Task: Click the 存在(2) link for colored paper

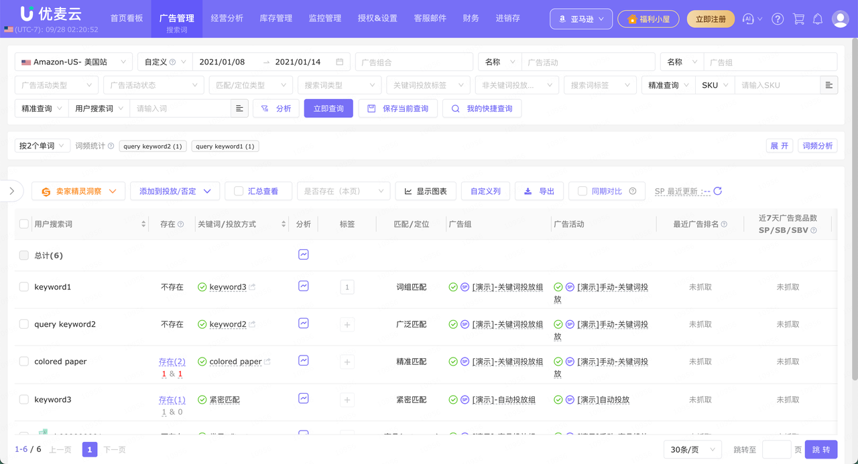Action: point(172,362)
